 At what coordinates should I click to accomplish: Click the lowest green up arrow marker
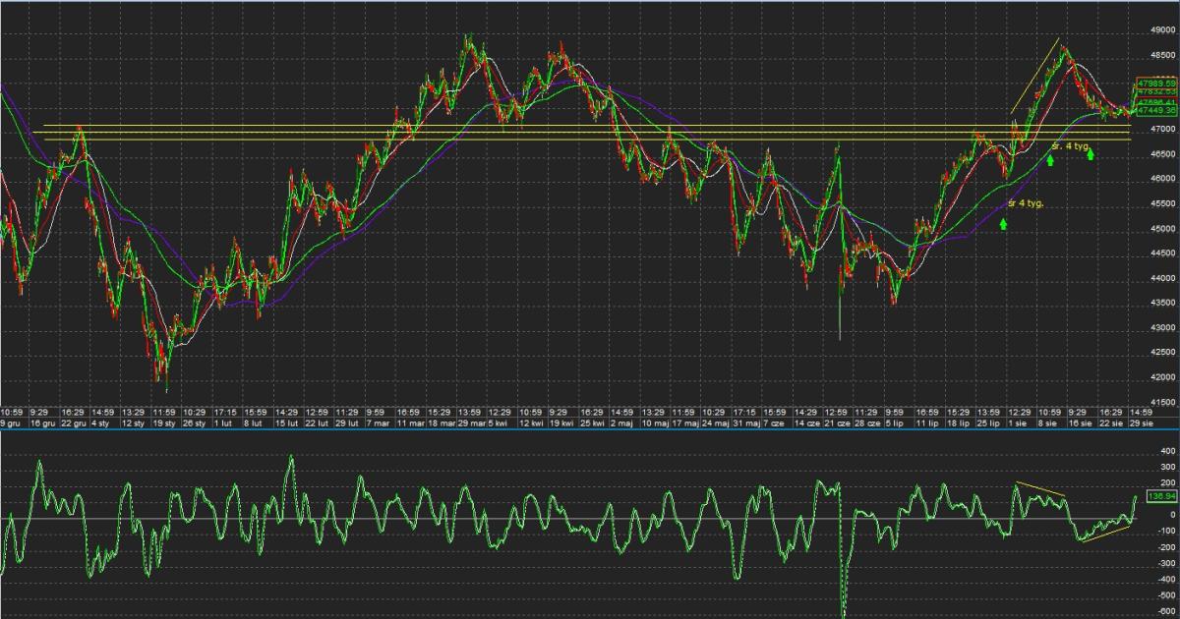click(x=1003, y=223)
